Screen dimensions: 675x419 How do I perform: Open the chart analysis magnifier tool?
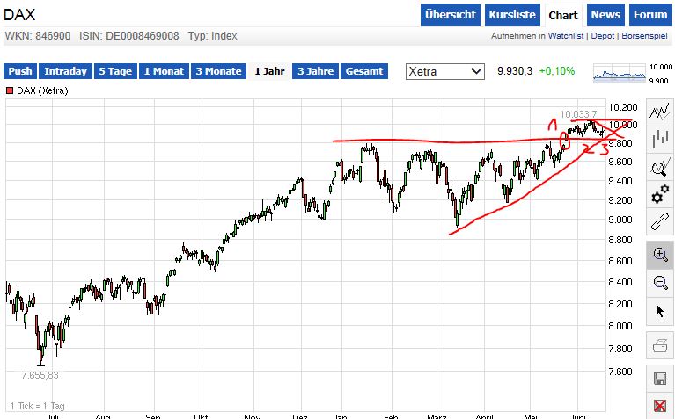(x=659, y=167)
